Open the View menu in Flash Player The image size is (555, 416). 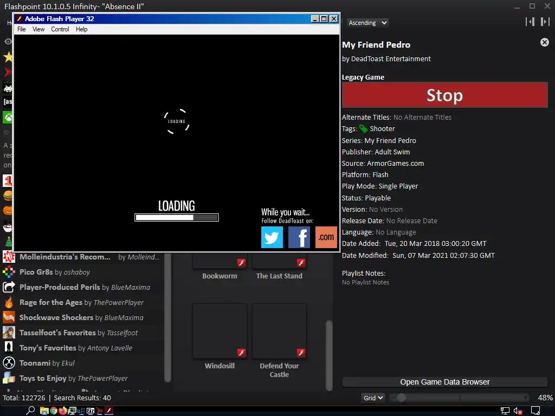click(x=38, y=29)
